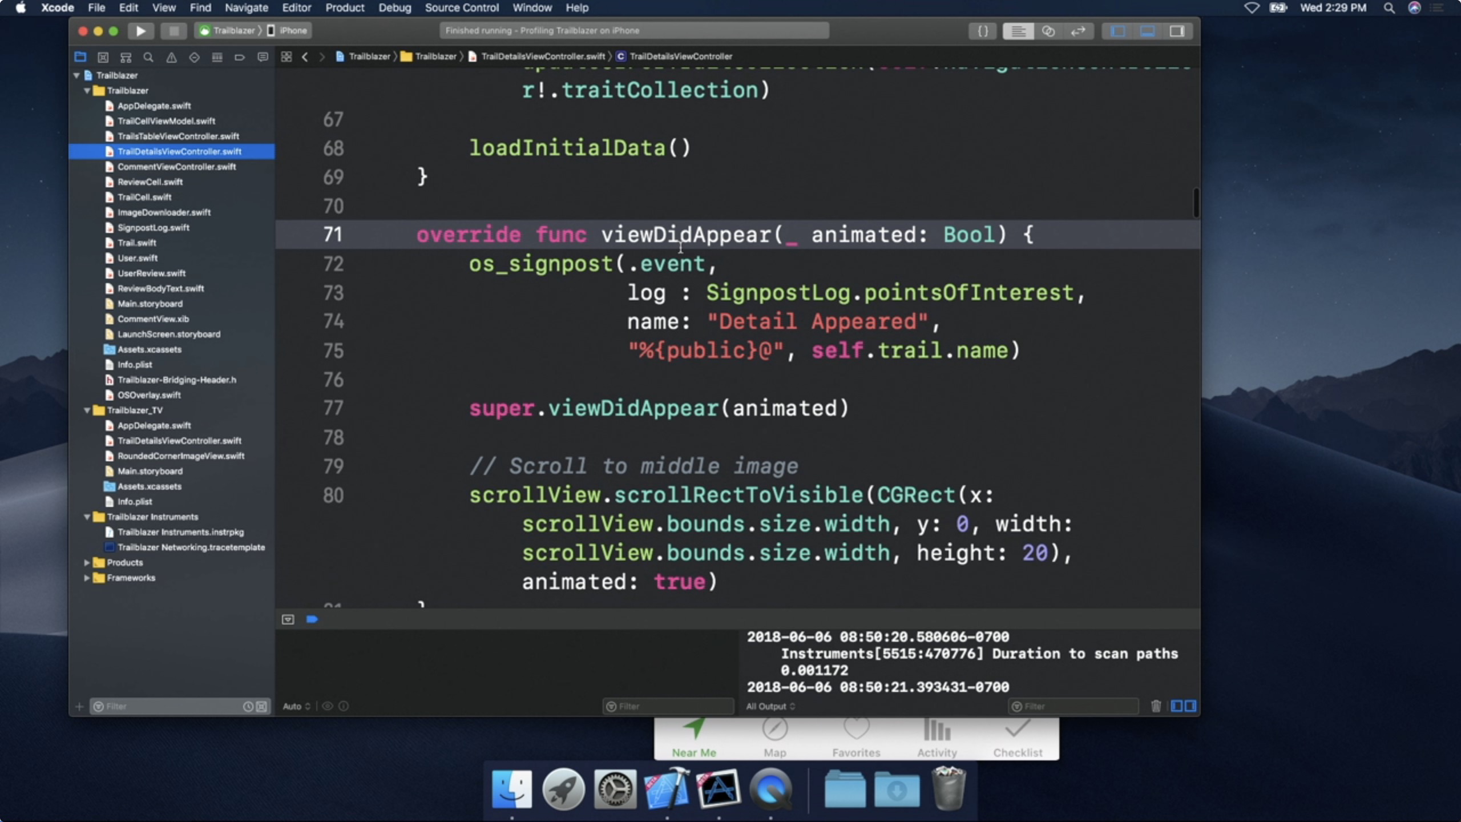Open the Find navigator magnifier icon
1461x822 pixels.
click(x=148, y=57)
